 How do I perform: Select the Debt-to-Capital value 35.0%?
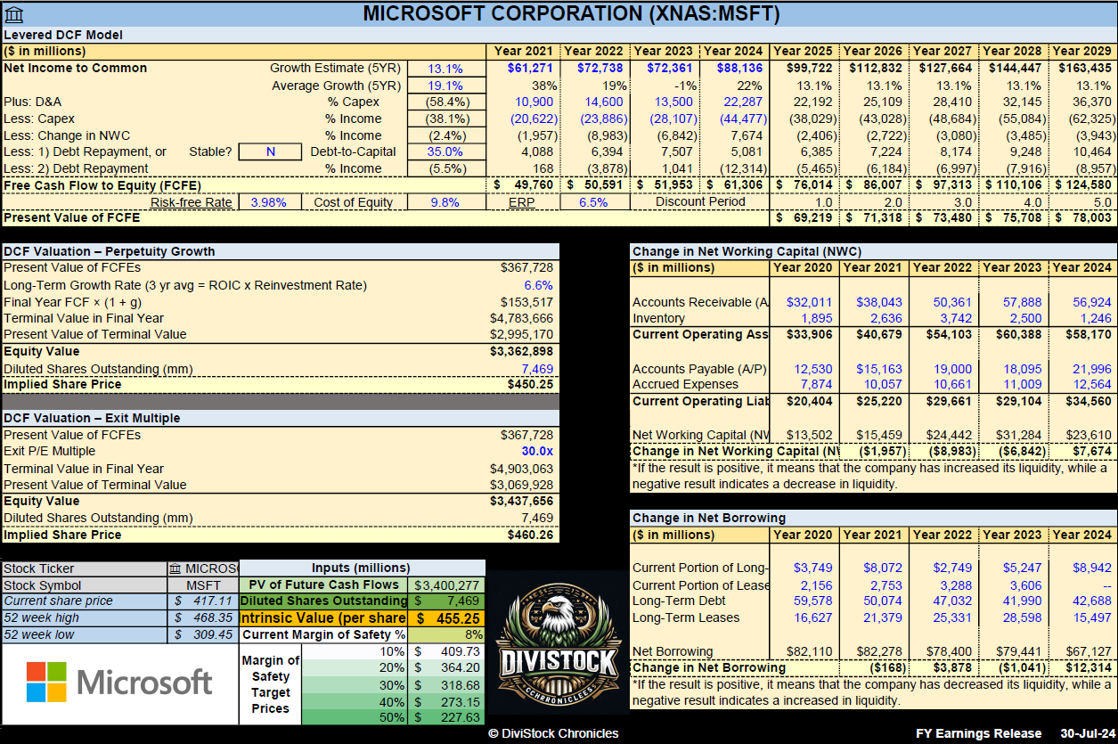click(445, 151)
